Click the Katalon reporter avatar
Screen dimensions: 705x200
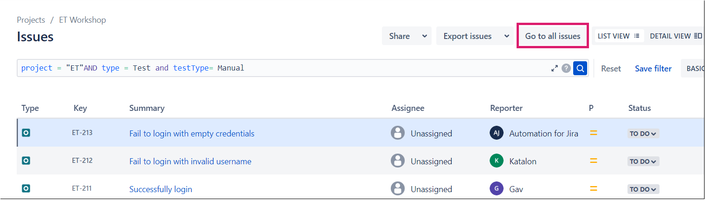(497, 161)
